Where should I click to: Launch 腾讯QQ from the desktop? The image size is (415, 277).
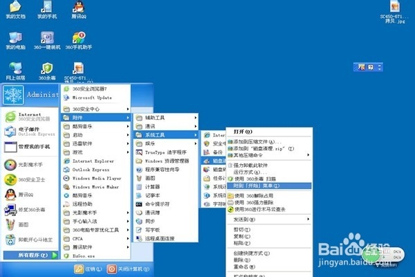79,9
